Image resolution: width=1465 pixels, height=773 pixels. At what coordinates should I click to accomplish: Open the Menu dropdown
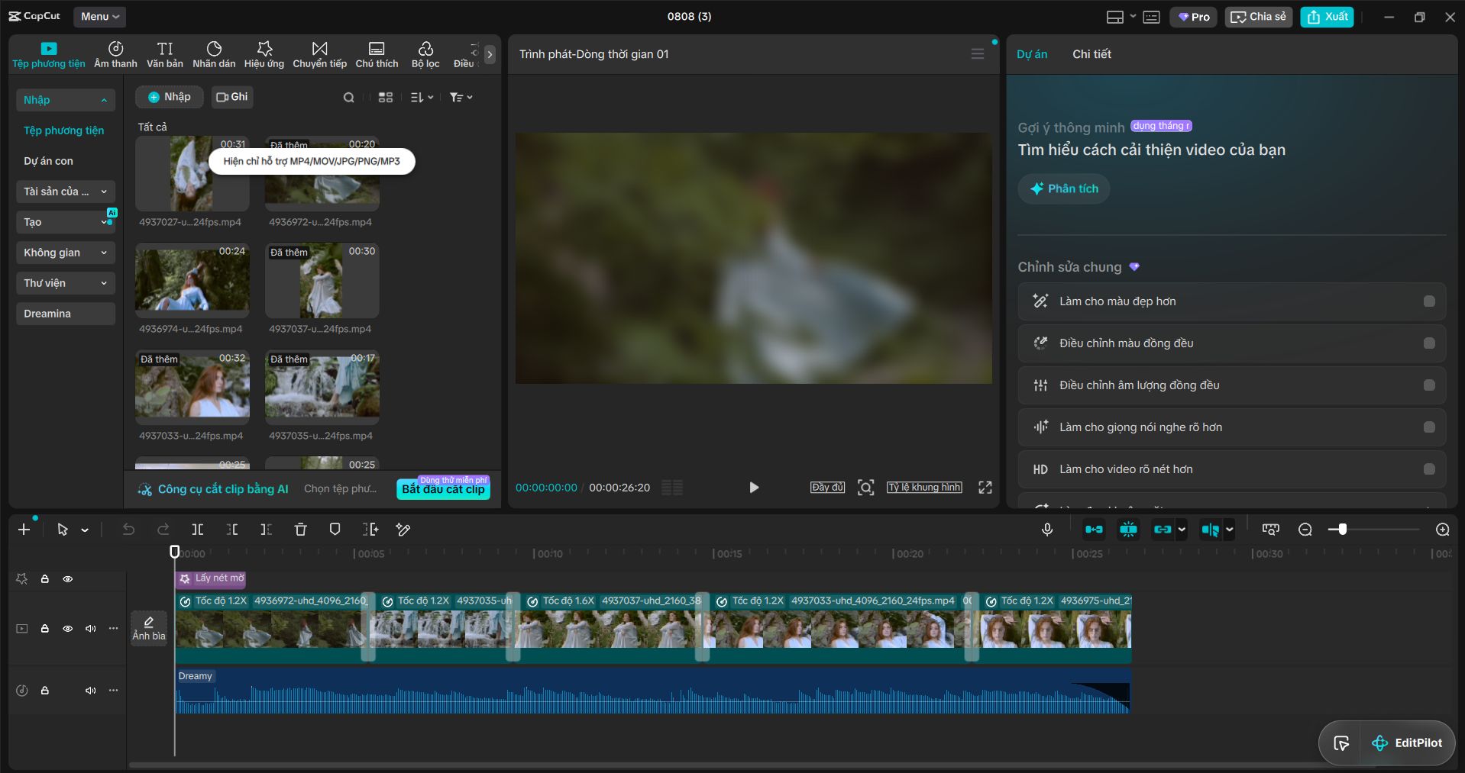click(x=100, y=16)
